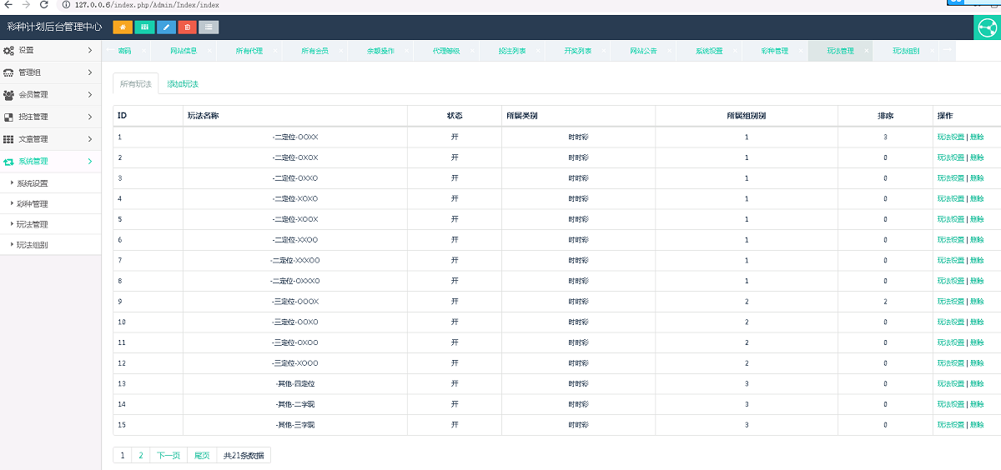Click the orange home icon button
Viewport: 1001px width, 470px height.
(123, 27)
